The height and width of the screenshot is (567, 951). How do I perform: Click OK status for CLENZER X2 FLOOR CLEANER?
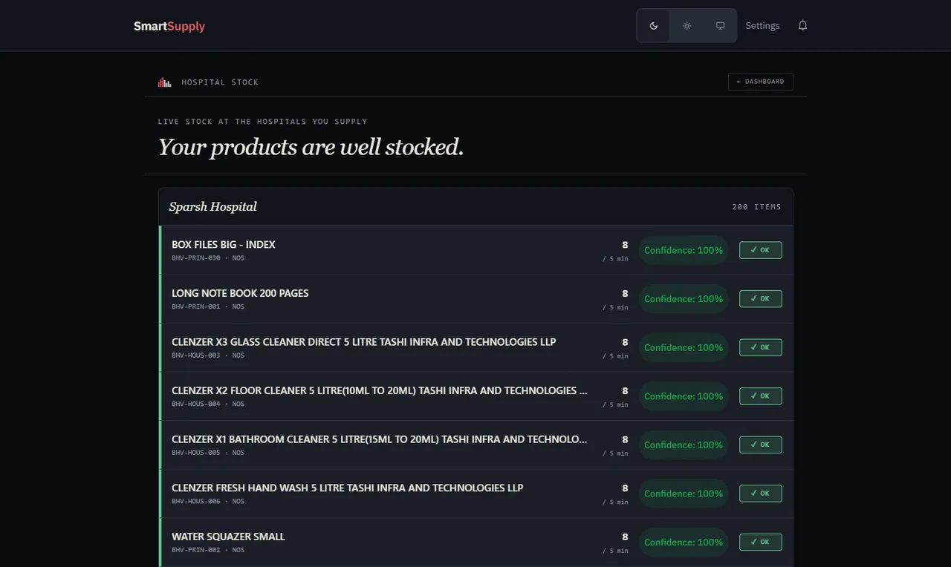pos(760,396)
